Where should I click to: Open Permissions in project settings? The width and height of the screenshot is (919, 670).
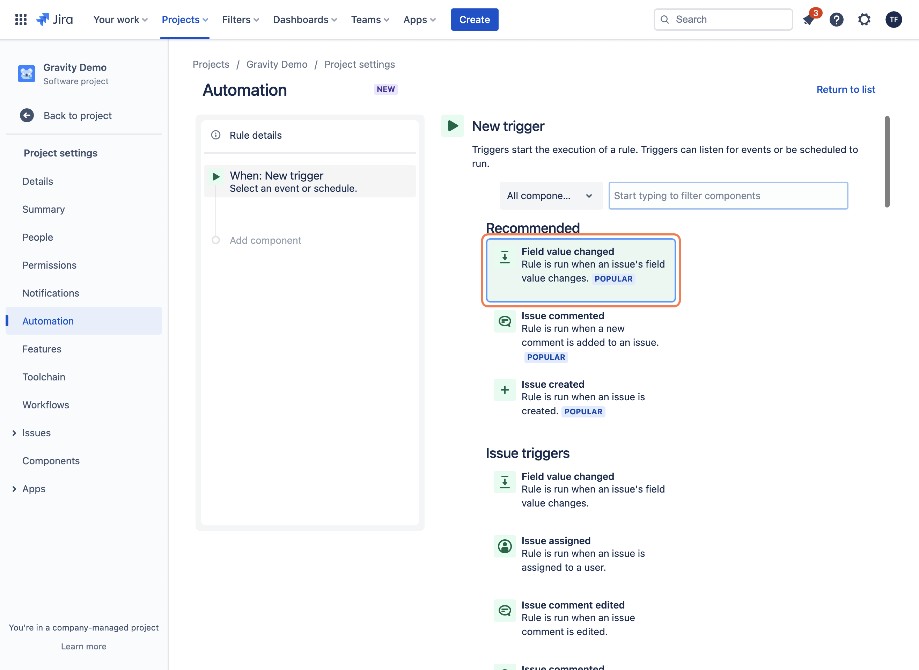tap(50, 265)
